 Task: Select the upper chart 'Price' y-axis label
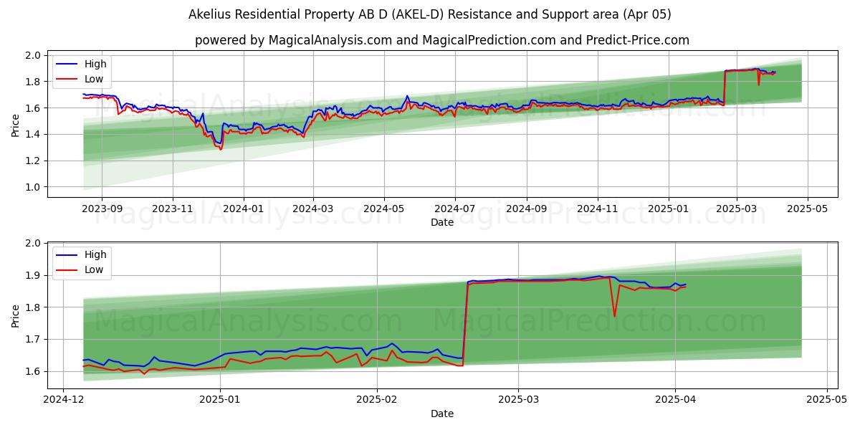point(16,124)
